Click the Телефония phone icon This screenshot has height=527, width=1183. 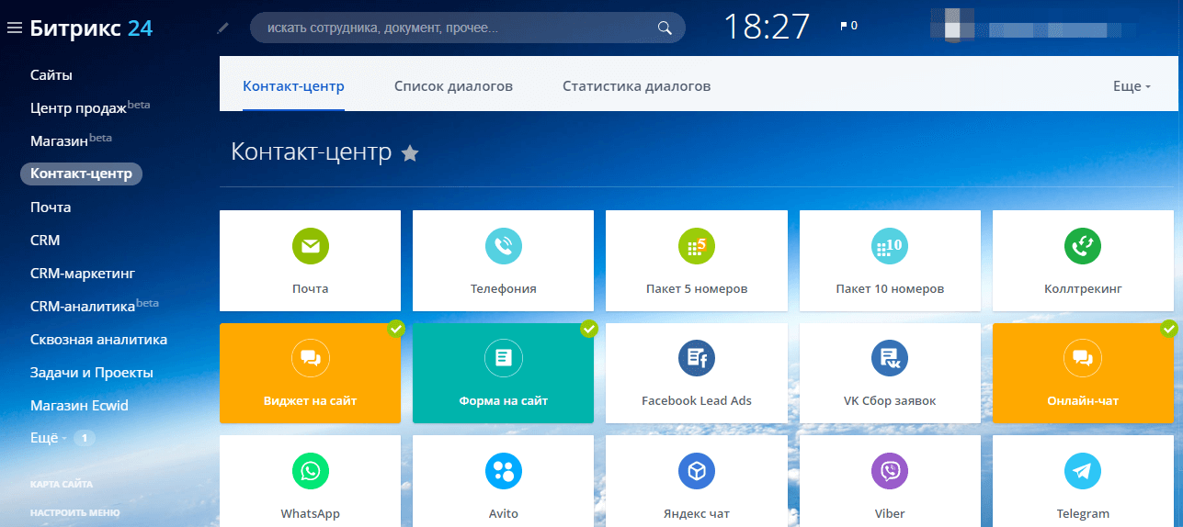pos(503,246)
